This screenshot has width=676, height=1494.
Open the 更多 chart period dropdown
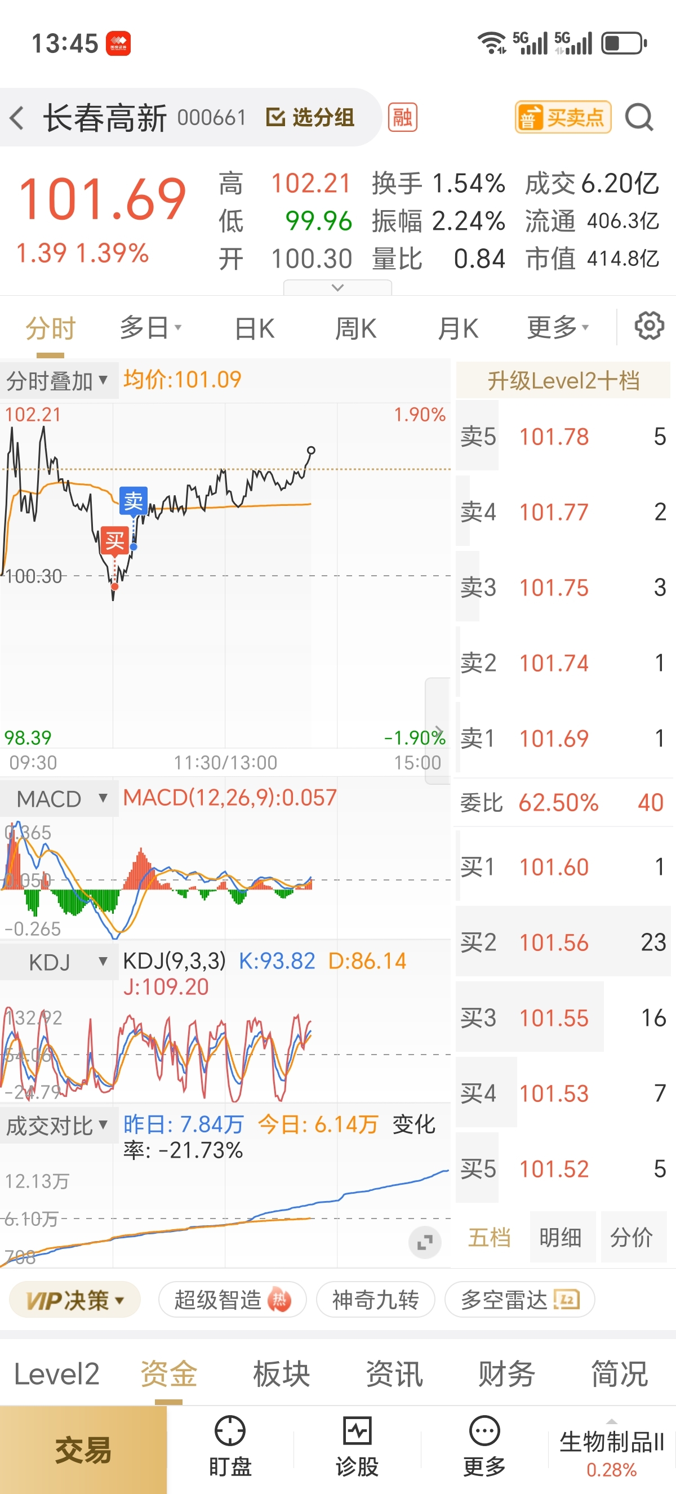[558, 328]
